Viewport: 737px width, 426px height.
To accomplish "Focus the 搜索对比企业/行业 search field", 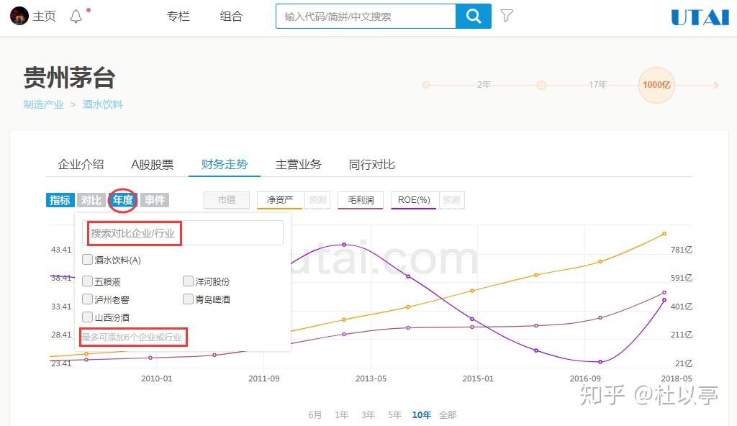I will pos(183,232).
